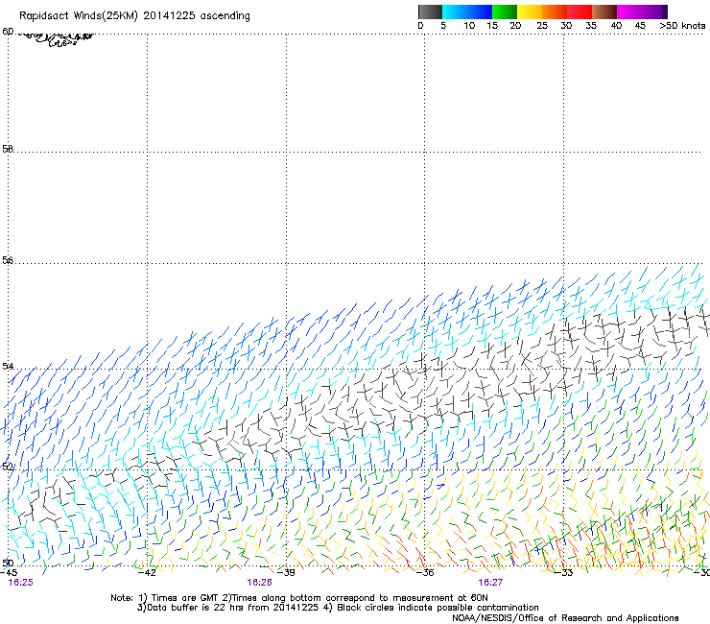This screenshot has height=624, width=710.
Task: Click the orange 25-30 knots legend segment
Action: (x=555, y=12)
